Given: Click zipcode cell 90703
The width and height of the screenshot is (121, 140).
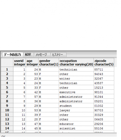Looking at the screenshot, I should pos(104,110).
